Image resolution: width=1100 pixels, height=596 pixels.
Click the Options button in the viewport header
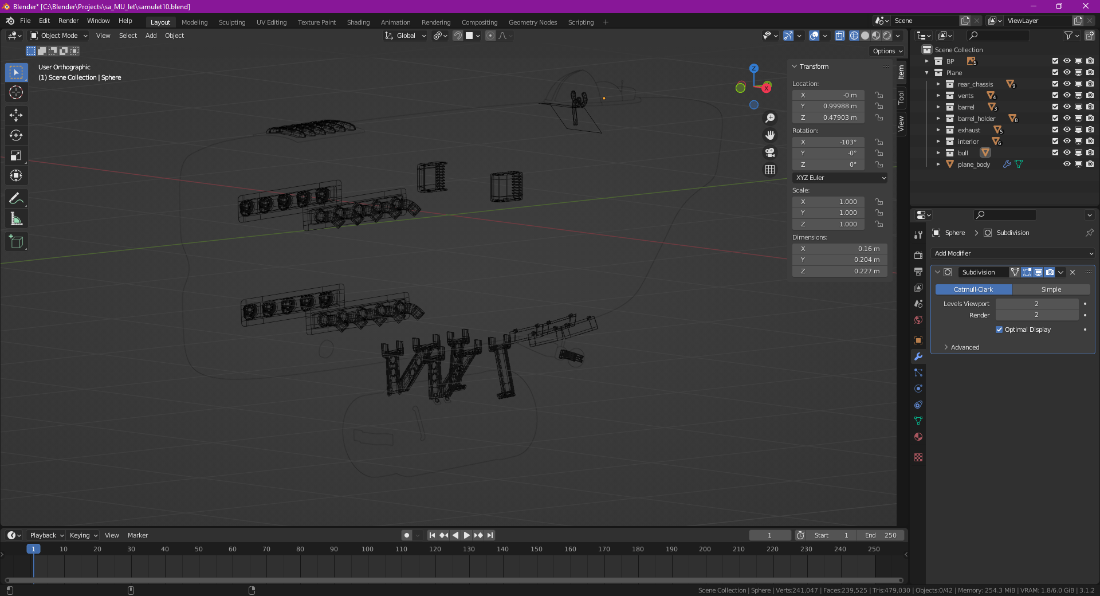[886, 50]
